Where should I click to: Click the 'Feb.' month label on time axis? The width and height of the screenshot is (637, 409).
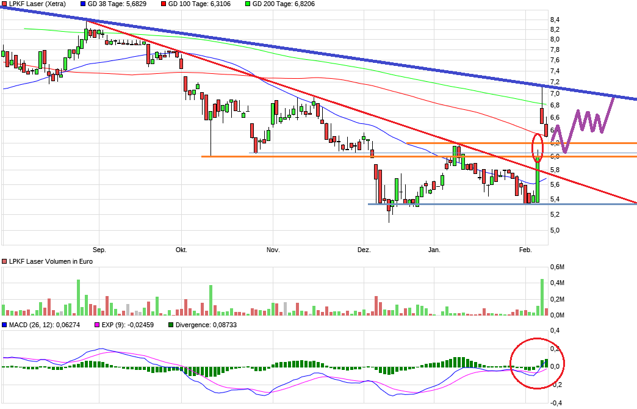(525, 250)
